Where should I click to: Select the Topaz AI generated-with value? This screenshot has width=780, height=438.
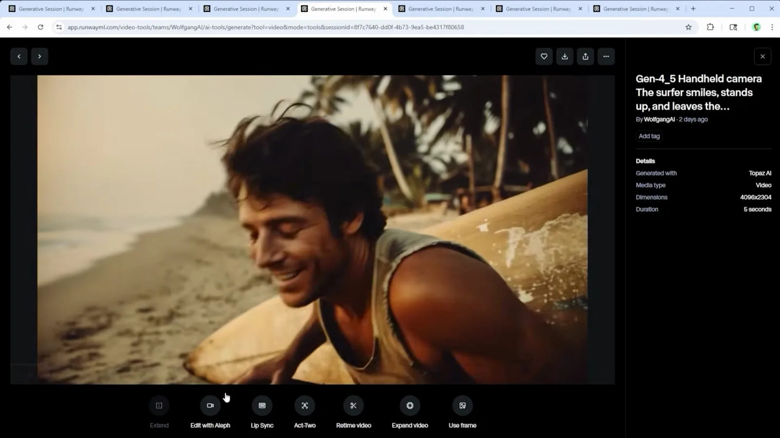pyautogui.click(x=760, y=173)
